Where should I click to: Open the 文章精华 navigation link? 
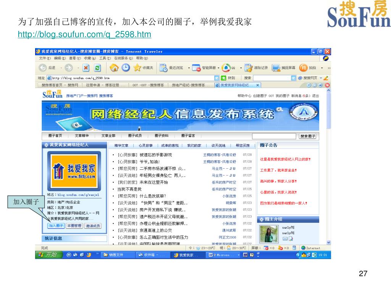click(x=82, y=135)
